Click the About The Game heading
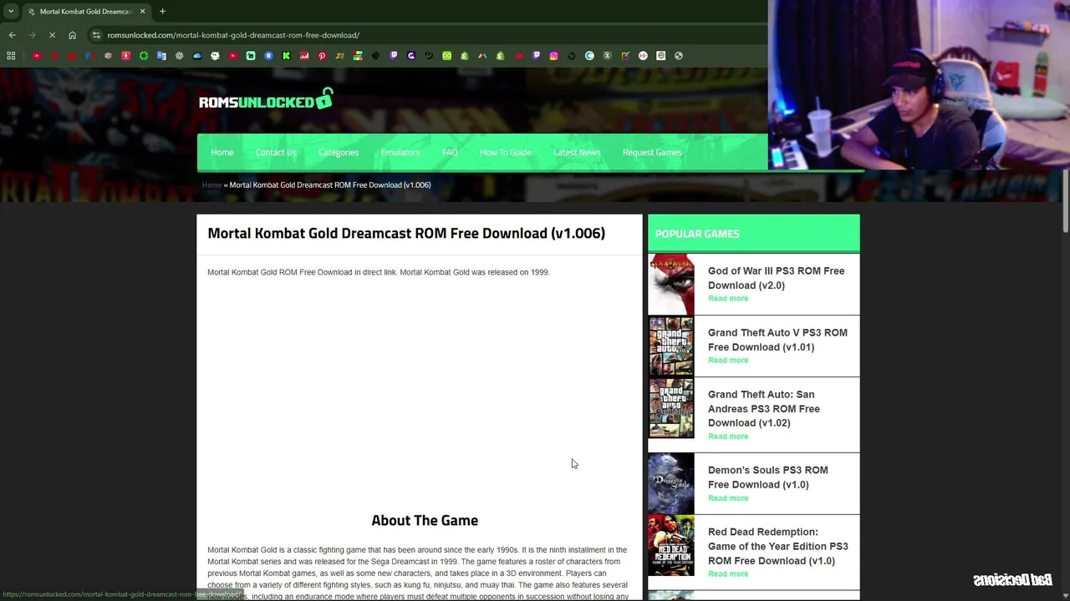The width and height of the screenshot is (1070, 601). [x=425, y=520]
